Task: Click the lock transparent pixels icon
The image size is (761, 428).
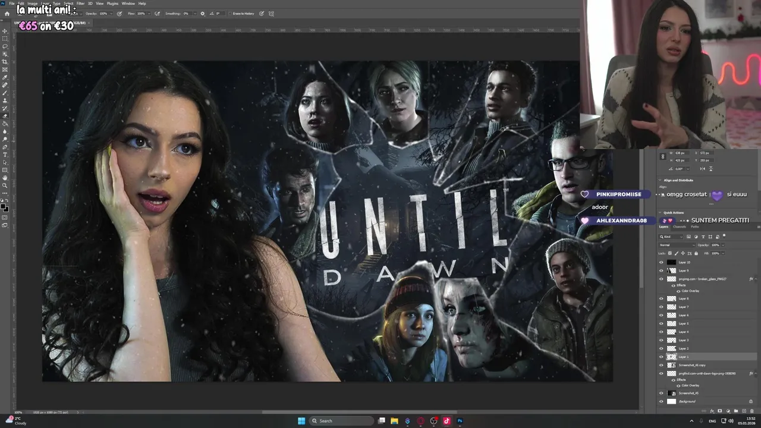Action: coord(670,253)
